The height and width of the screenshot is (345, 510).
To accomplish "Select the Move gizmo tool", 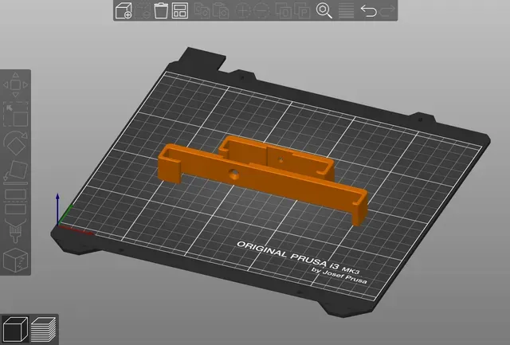I will tap(15, 85).
